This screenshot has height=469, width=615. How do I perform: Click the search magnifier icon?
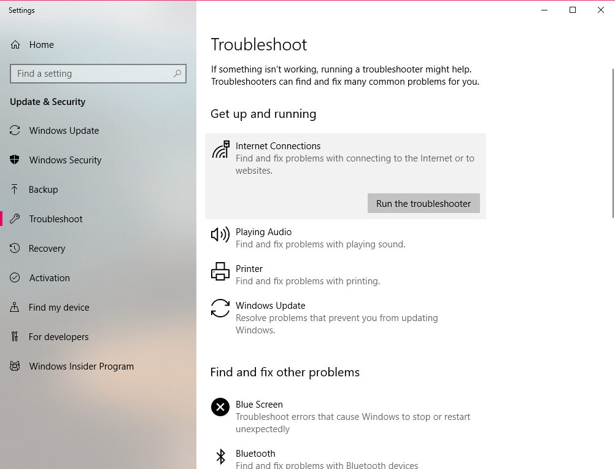[x=177, y=73]
